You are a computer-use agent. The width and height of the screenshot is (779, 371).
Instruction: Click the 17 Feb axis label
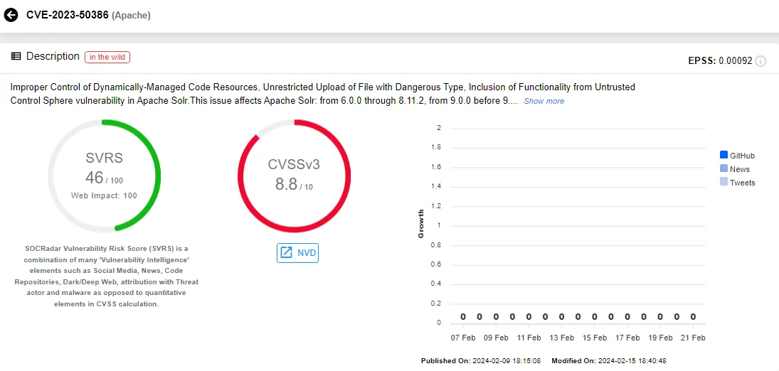(627, 338)
